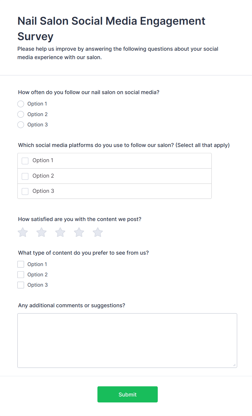Select the third star rating
This screenshot has height=416, width=252.
60,232
